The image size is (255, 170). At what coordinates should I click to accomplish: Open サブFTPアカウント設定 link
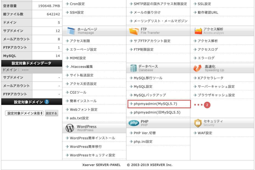tap(152, 41)
